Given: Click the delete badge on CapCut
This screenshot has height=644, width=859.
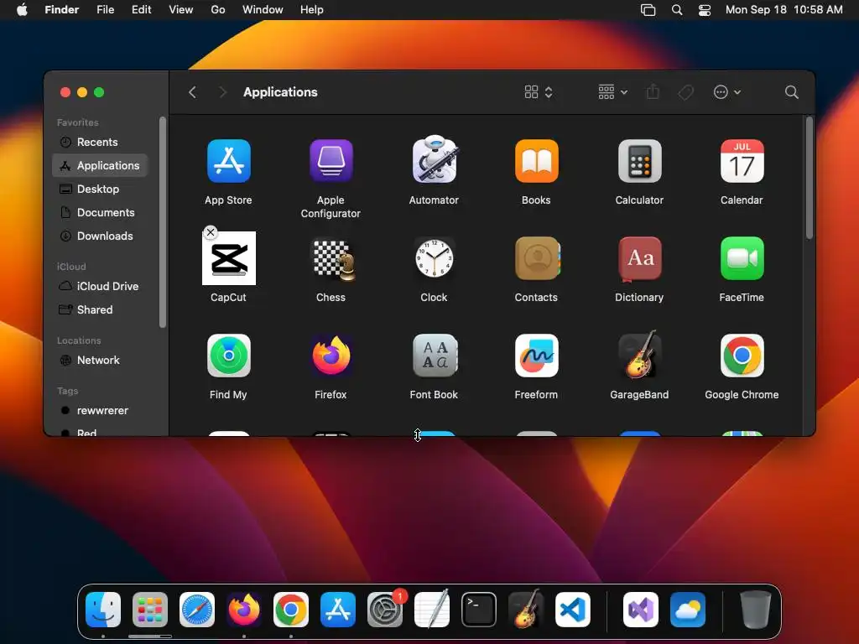Looking at the screenshot, I should click(211, 232).
